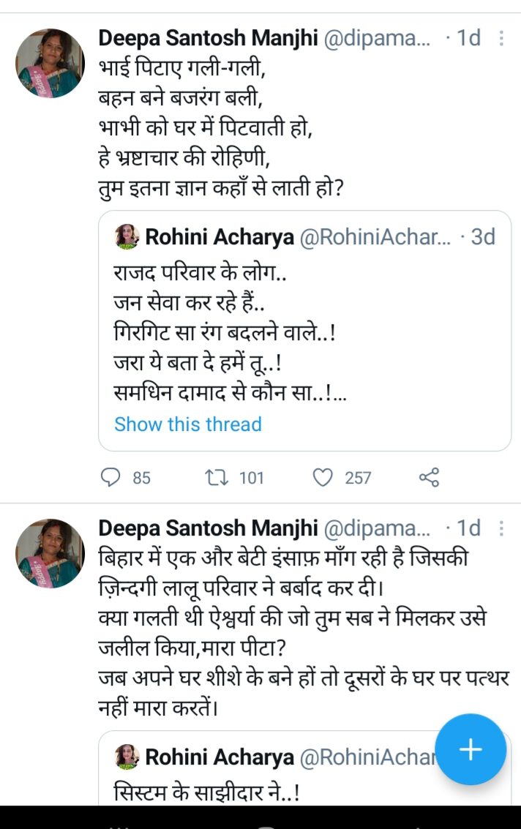521x829 pixels.
Task: Open the second tweet's three-dot overflow menu
Action: (501, 528)
